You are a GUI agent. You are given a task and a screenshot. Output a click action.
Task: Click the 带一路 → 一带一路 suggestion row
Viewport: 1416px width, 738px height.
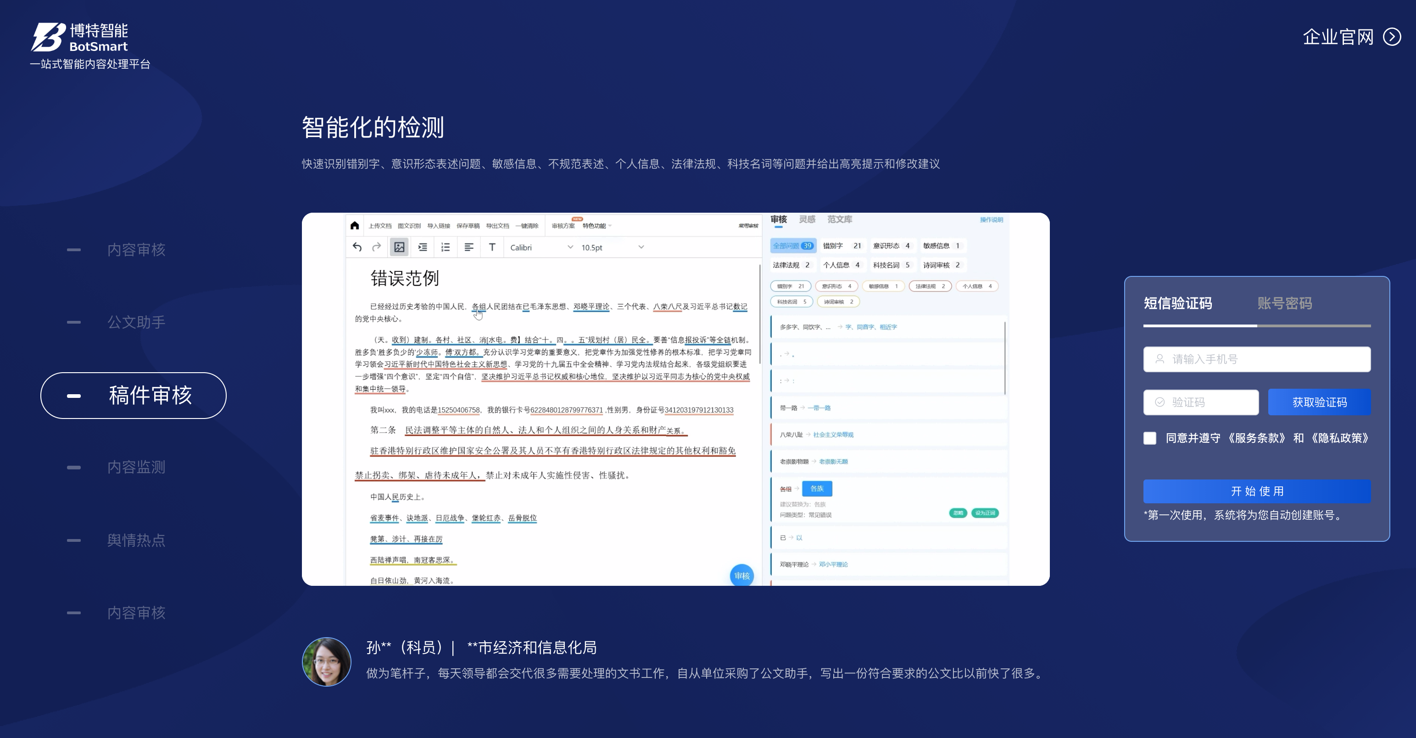888,408
